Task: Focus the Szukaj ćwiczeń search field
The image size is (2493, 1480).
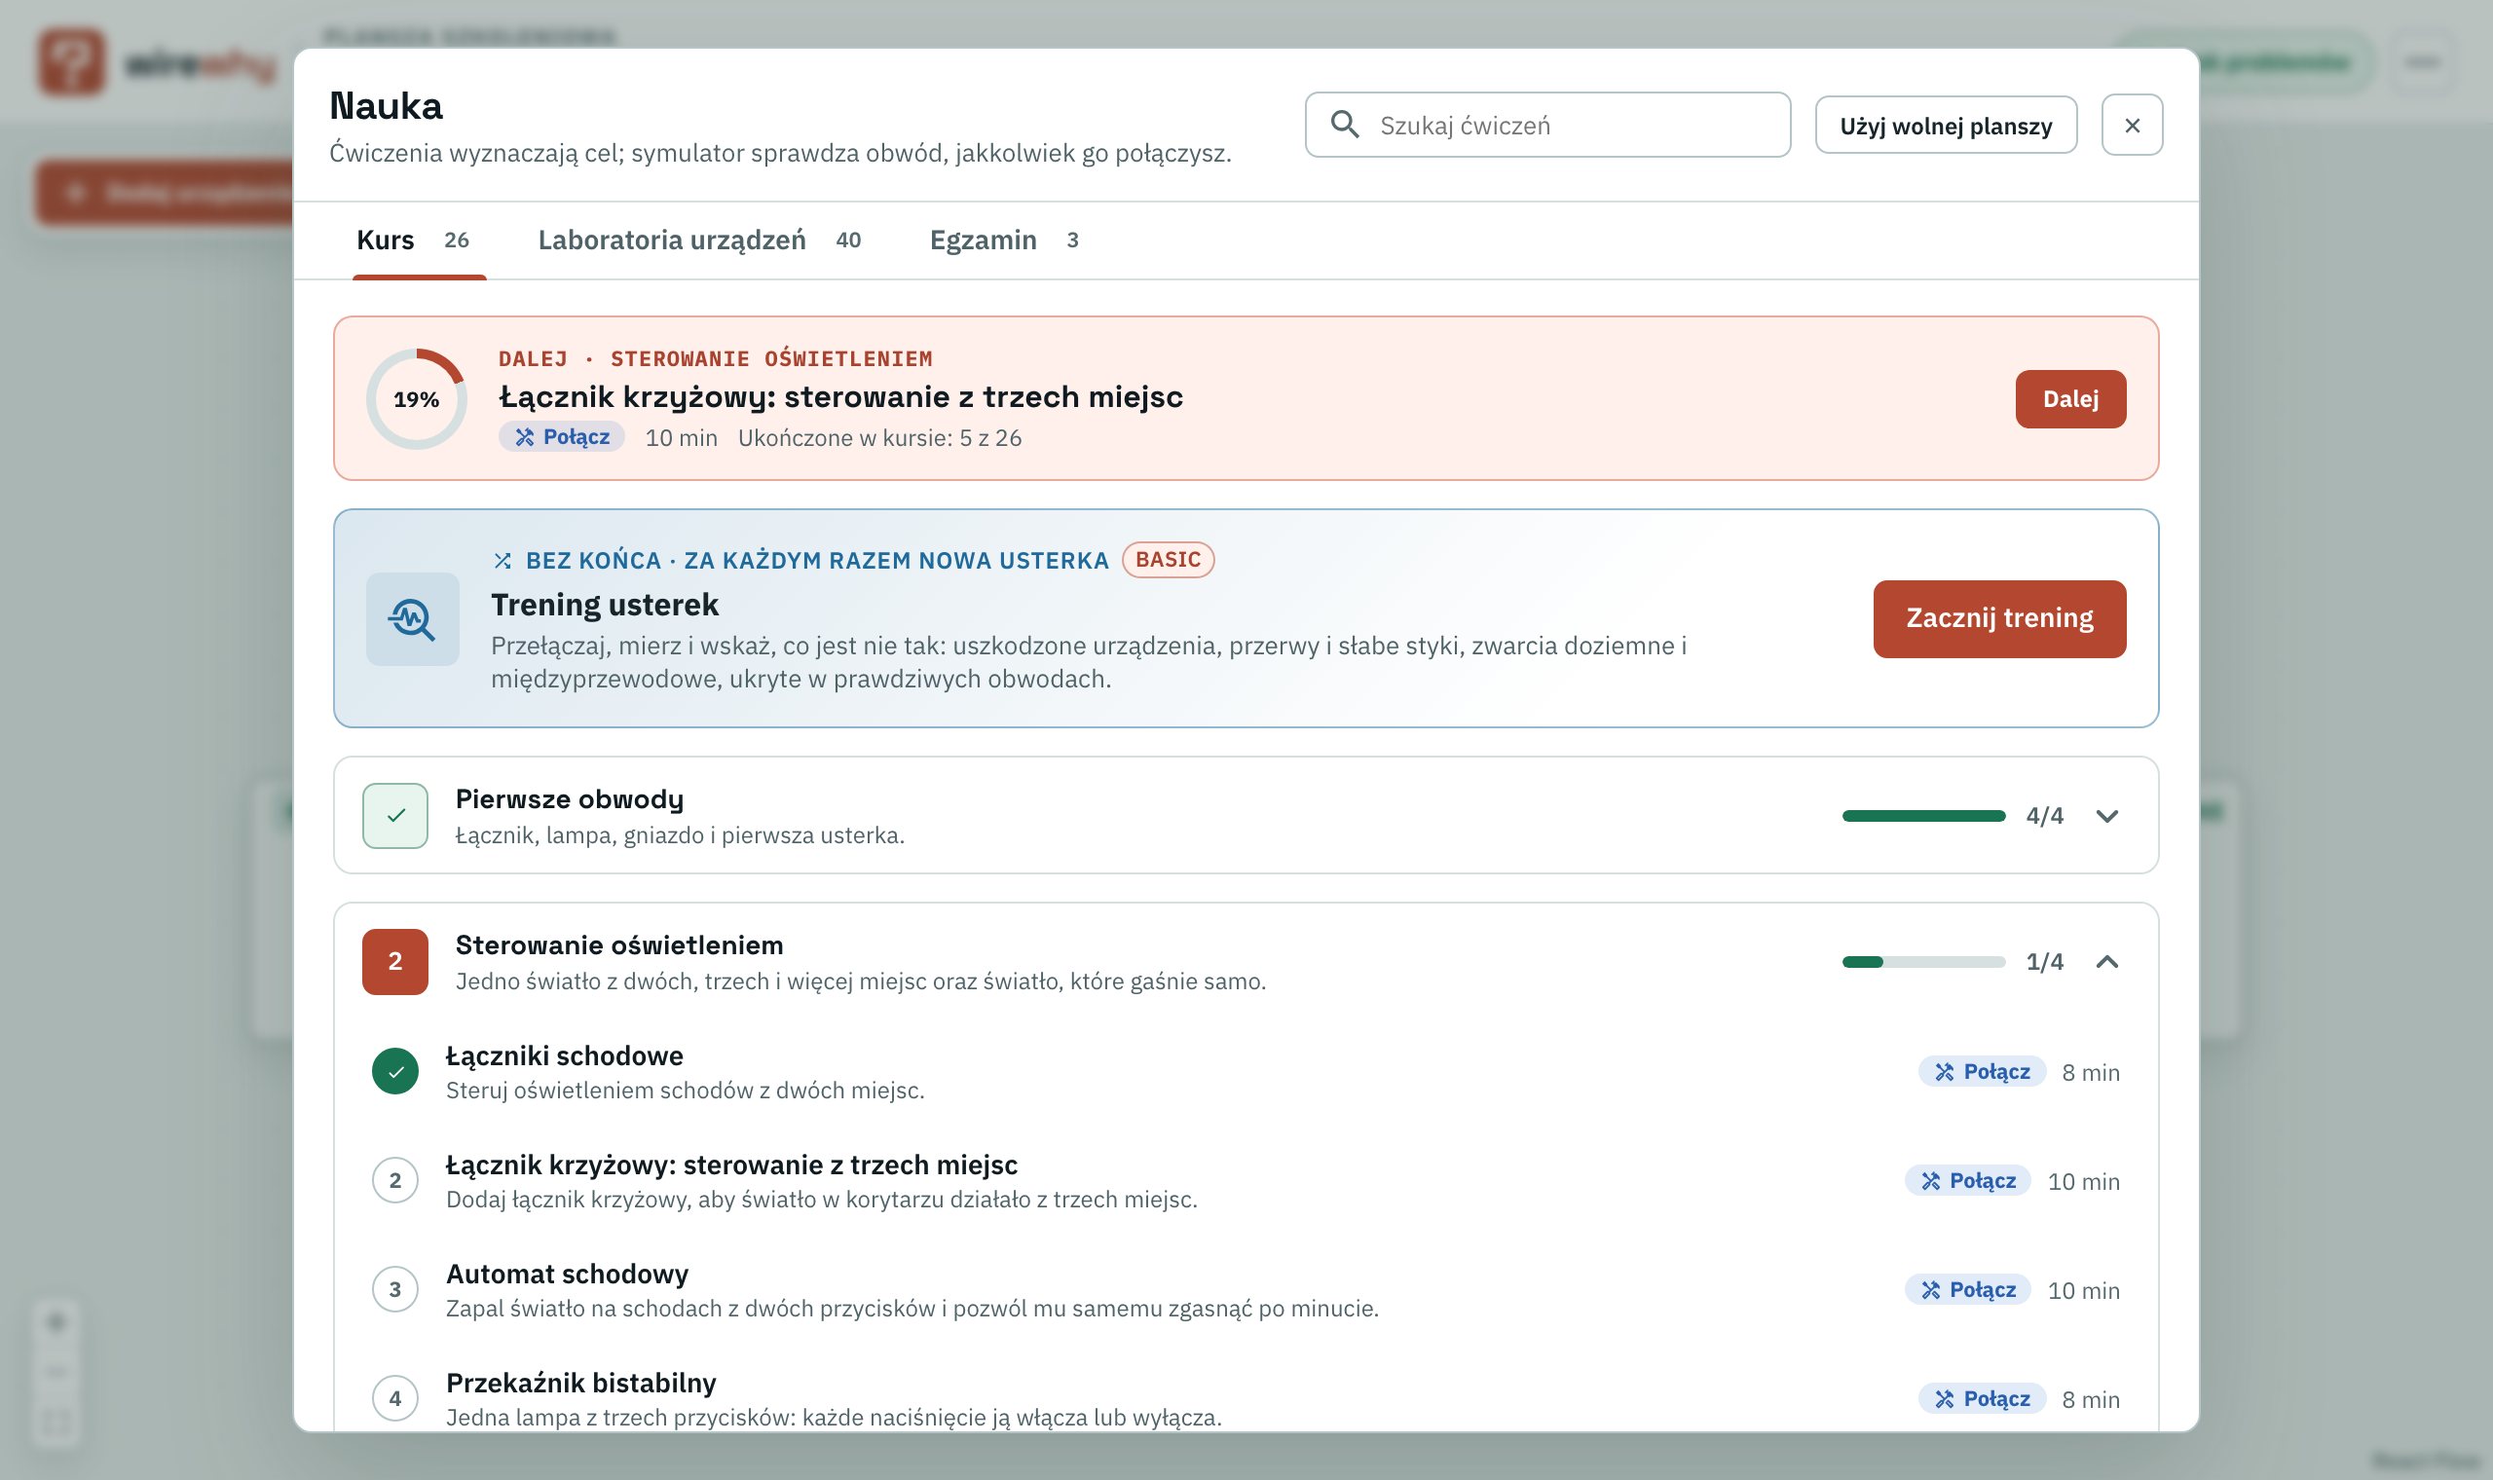Action: coord(1547,126)
